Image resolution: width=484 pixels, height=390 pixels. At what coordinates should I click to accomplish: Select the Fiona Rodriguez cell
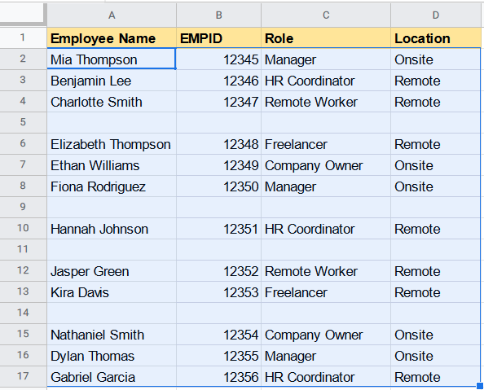pyautogui.click(x=112, y=186)
